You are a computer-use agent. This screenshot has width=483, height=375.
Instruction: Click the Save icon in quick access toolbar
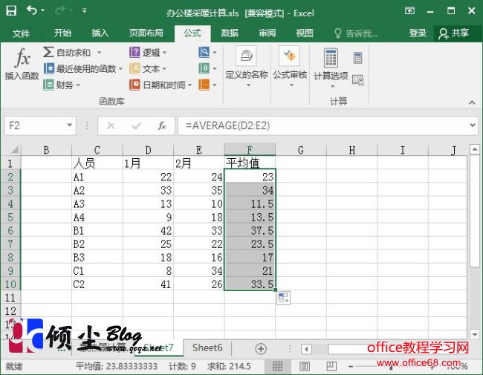click(x=11, y=11)
